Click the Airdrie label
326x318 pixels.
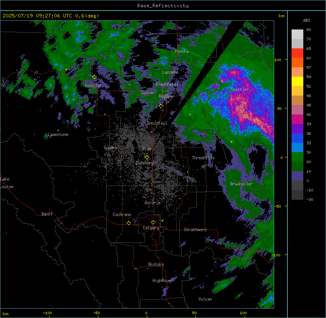[x=153, y=203]
